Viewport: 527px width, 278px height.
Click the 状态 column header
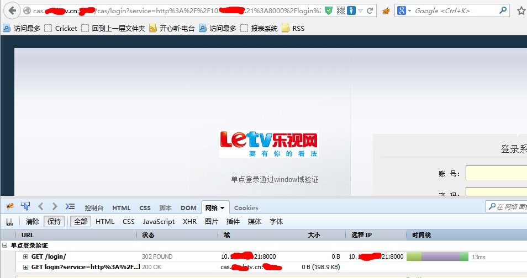pos(177,235)
